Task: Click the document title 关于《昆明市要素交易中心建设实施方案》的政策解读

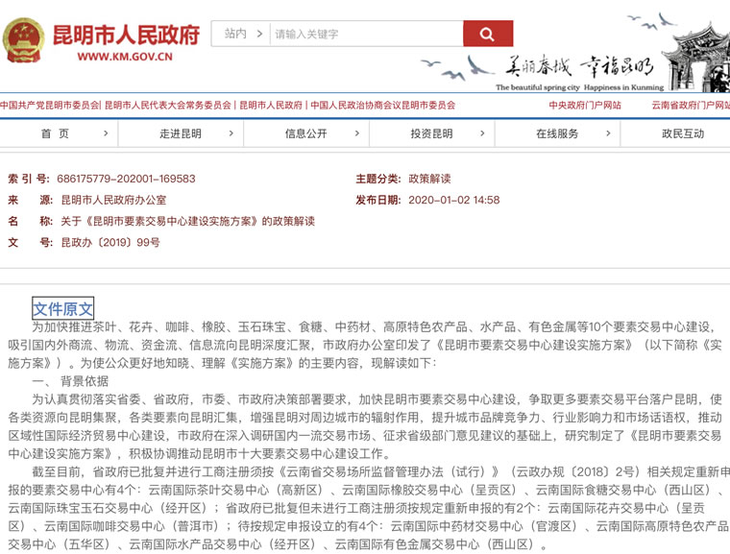Action: [x=187, y=221]
